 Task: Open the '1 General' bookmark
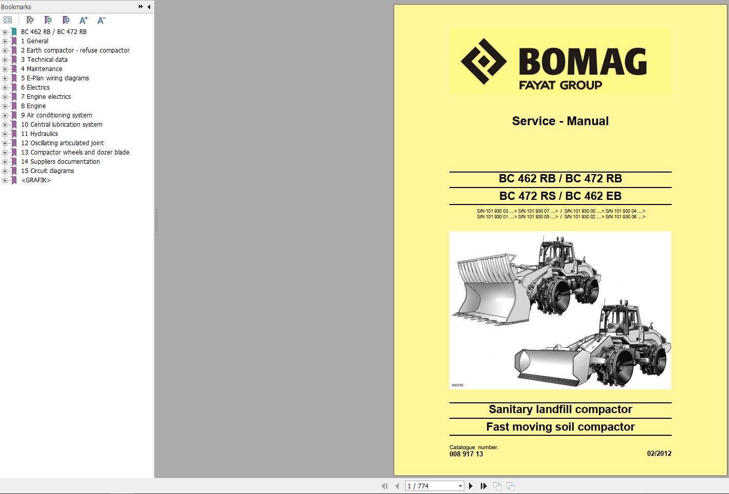(x=35, y=41)
